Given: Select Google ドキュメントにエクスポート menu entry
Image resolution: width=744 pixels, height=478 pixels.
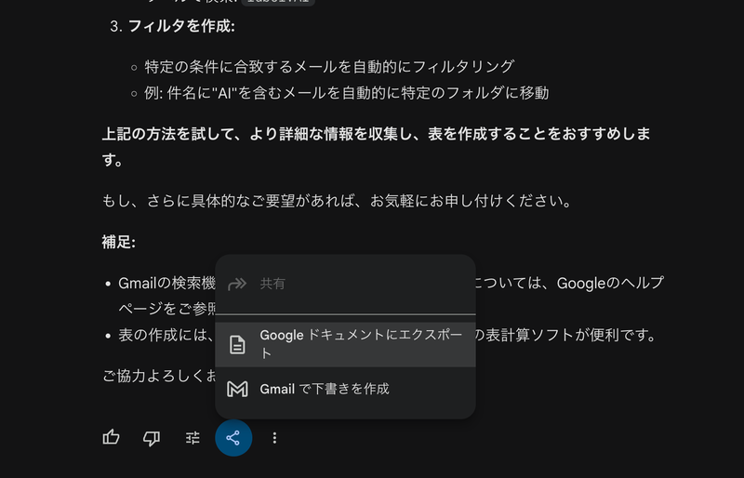Looking at the screenshot, I should tap(361, 344).
